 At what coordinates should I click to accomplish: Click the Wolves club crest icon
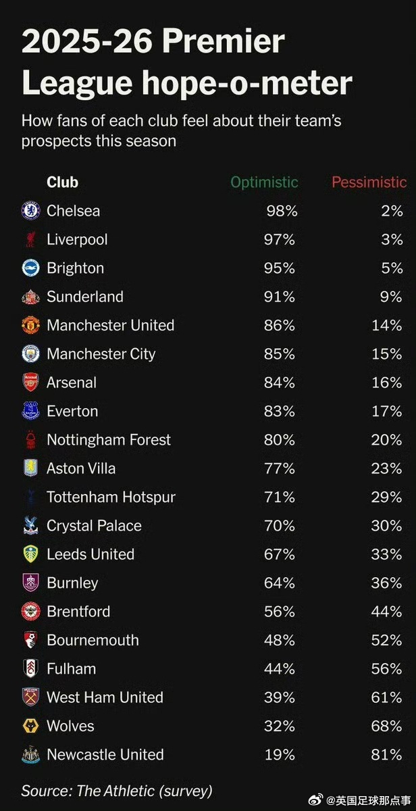coord(31,727)
